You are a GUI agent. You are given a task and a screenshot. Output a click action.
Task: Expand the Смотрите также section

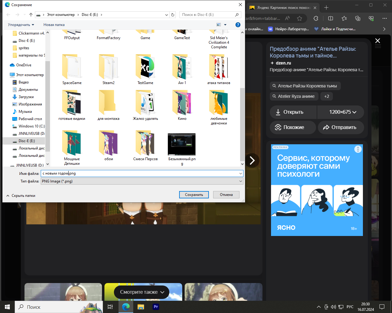pyautogui.click(x=141, y=292)
